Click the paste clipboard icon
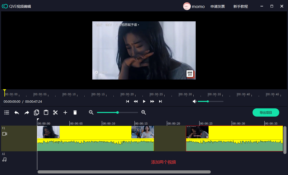The width and height of the screenshot is (288, 175). 46,112
